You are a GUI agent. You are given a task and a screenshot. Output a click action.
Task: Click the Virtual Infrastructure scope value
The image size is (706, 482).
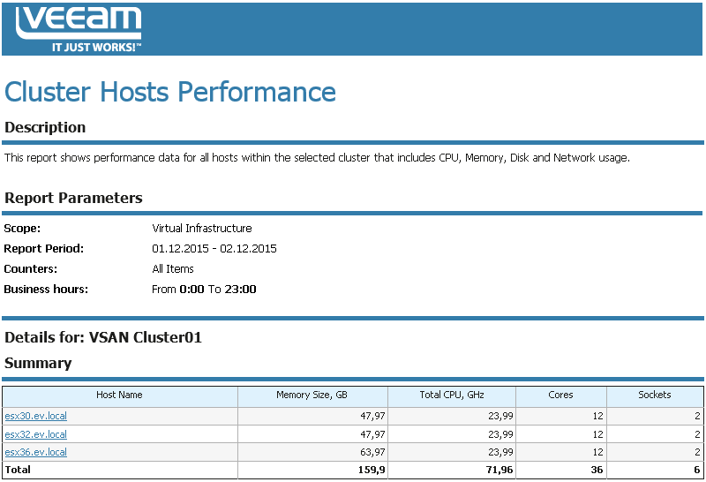[202, 229]
